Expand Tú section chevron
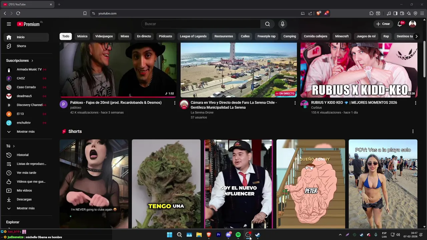The height and width of the screenshot is (240, 427). pyautogui.click(x=14, y=146)
